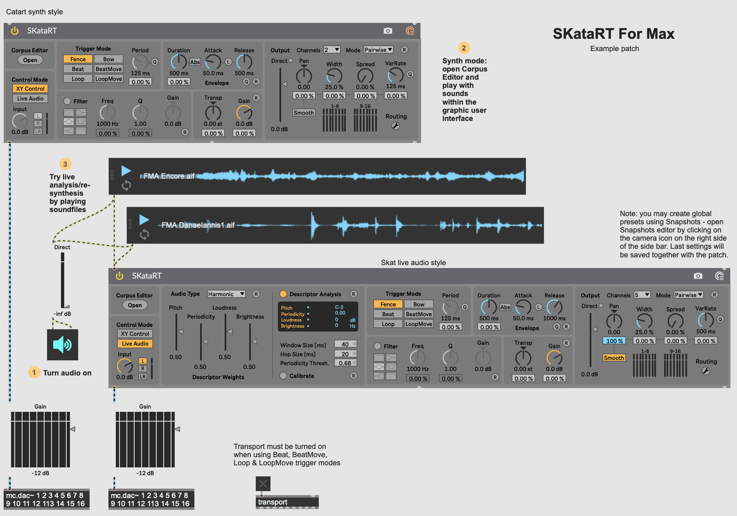Toggle the transport X switch
Screen dimensions: 737x516
point(263,484)
